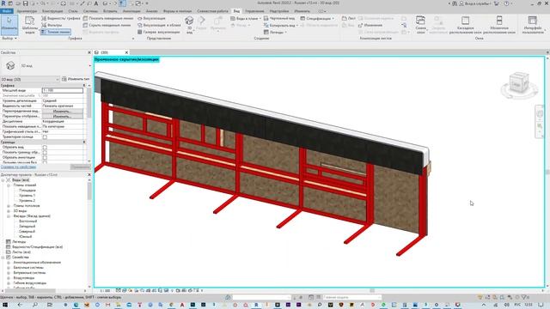This screenshot has height=309, width=550.
Task: Open the Легенды dropdown
Action: coord(275,32)
